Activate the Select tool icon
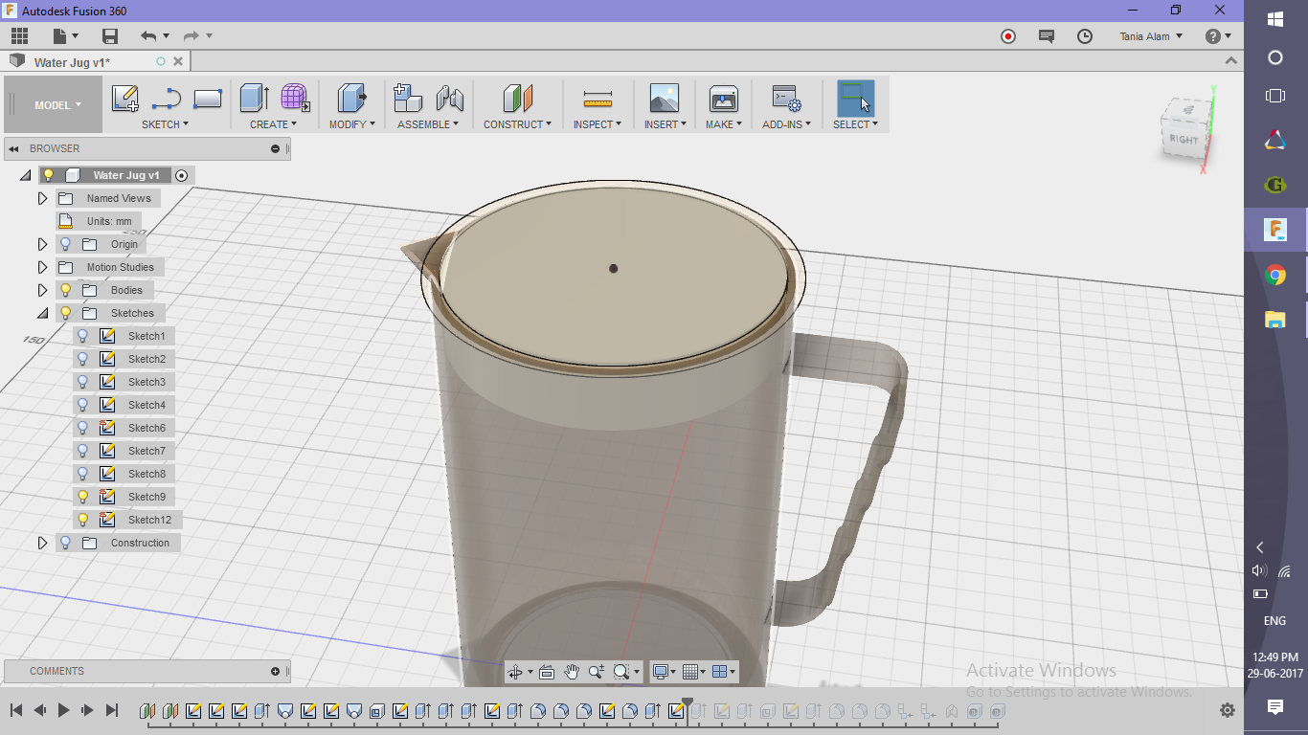This screenshot has width=1308, height=735. click(855, 99)
